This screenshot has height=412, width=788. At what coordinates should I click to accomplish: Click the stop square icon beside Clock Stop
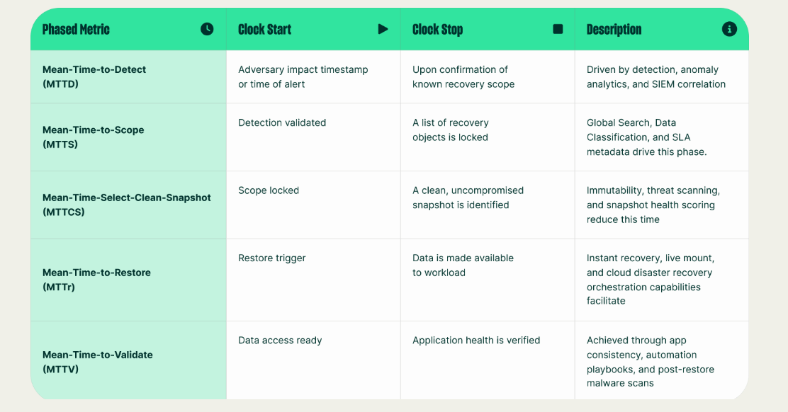coord(558,29)
